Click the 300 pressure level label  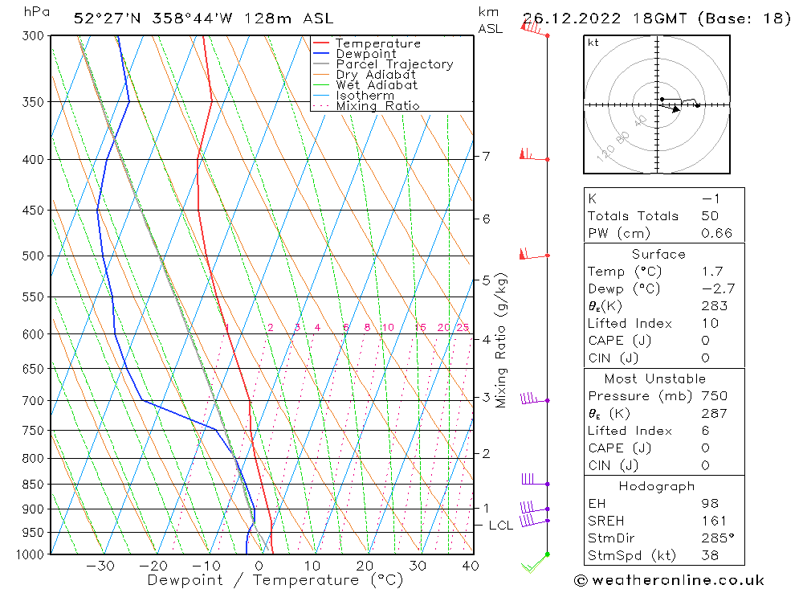click(34, 36)
